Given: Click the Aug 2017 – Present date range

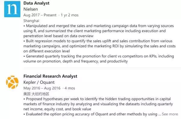Looking at the screenshot, I should [40, 15].
